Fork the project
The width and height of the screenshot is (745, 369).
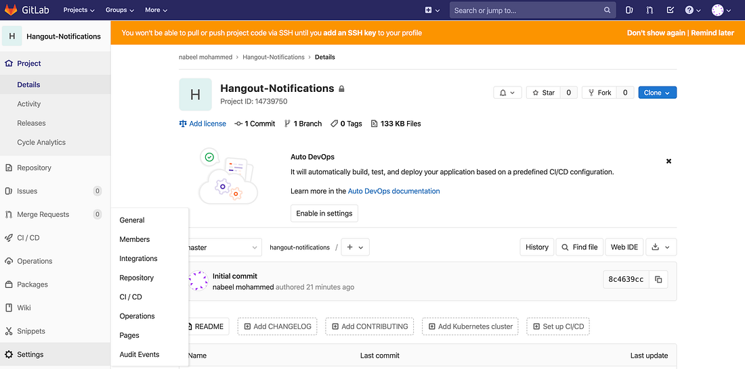click(x=599, y=93)
